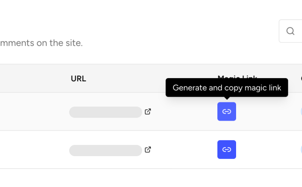The image size is (302, 187).
Task: Open second row's external URL icon
Action: pyautogui.click(x=148, y=150)
